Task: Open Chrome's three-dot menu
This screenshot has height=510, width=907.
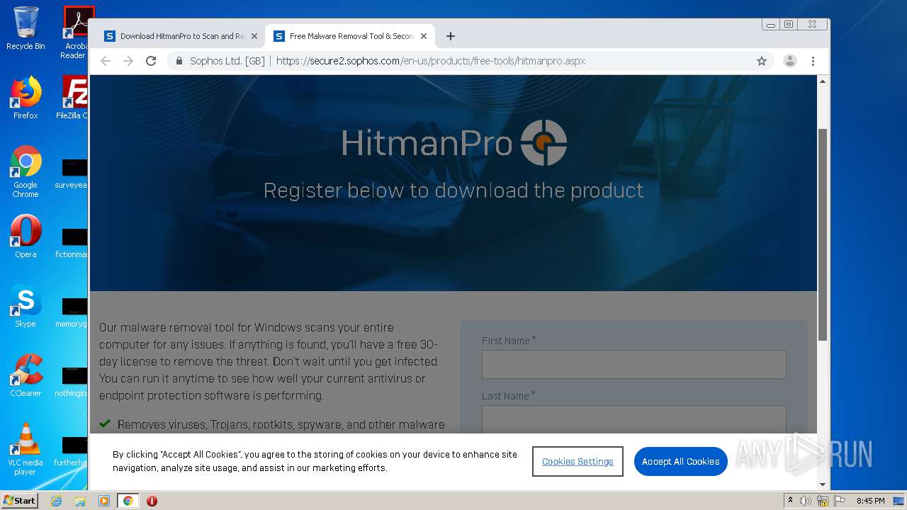Action: click(813, 61)
